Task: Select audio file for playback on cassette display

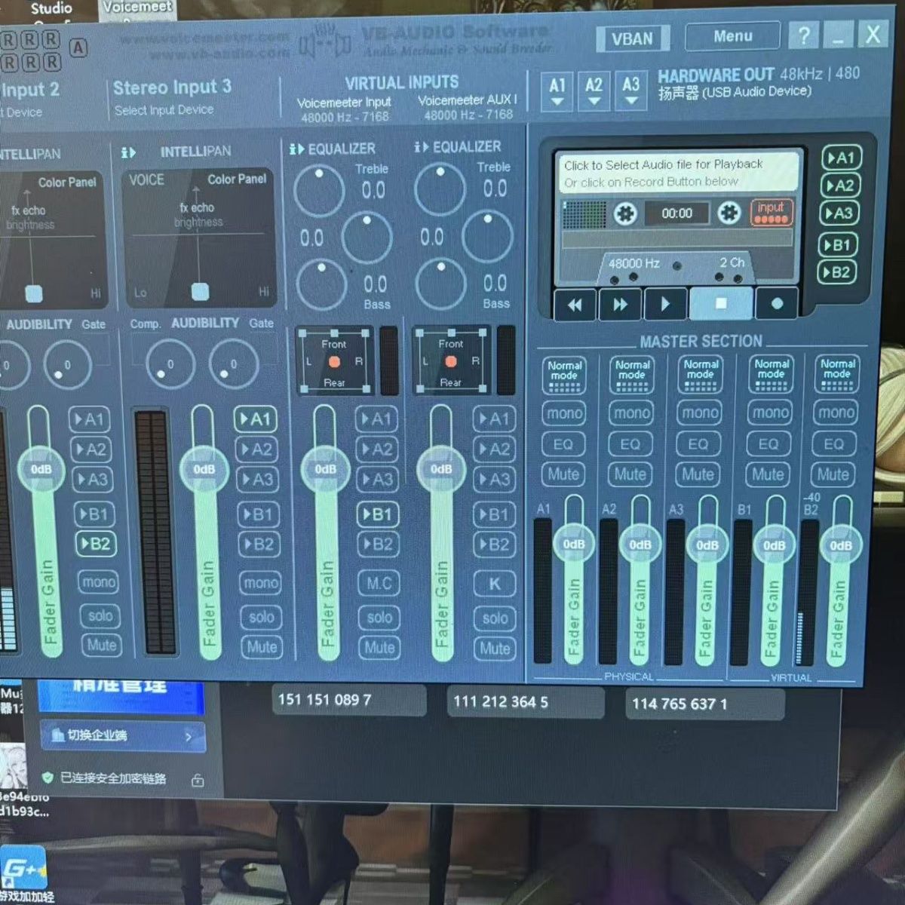Action: coord(678,173)
